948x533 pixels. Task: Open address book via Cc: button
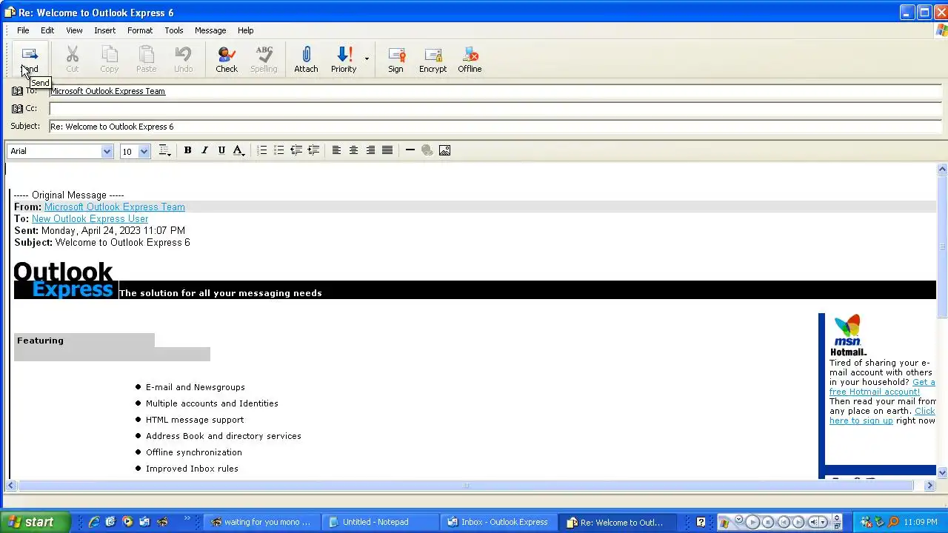point(24,108)
